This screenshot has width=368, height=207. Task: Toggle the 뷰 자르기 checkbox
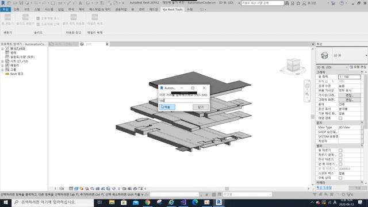pyautogui.click(x=340, y=151)
